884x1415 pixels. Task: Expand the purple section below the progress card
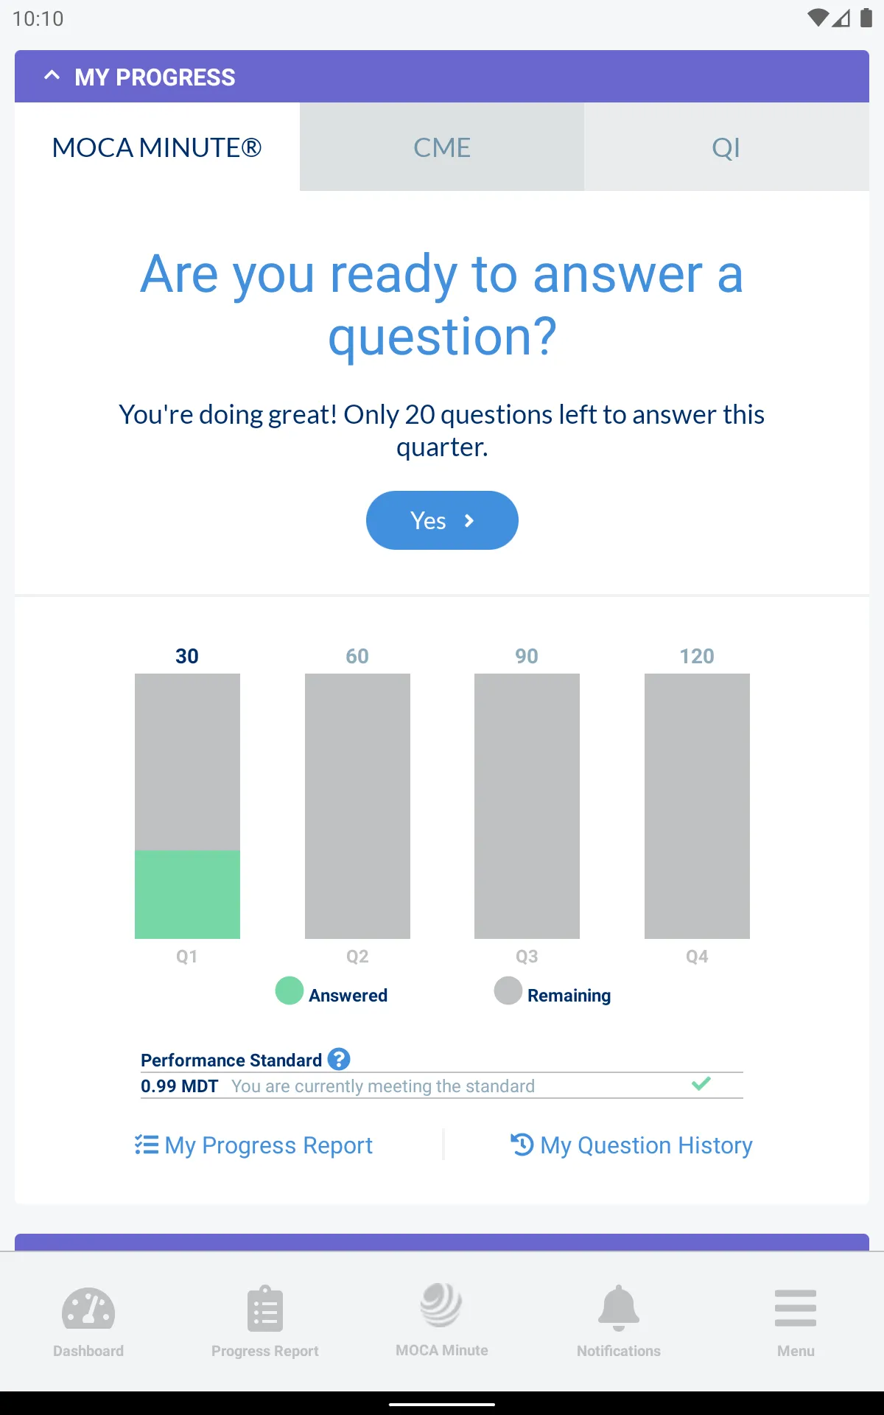pyautogui.click(x=442, y=1242)
